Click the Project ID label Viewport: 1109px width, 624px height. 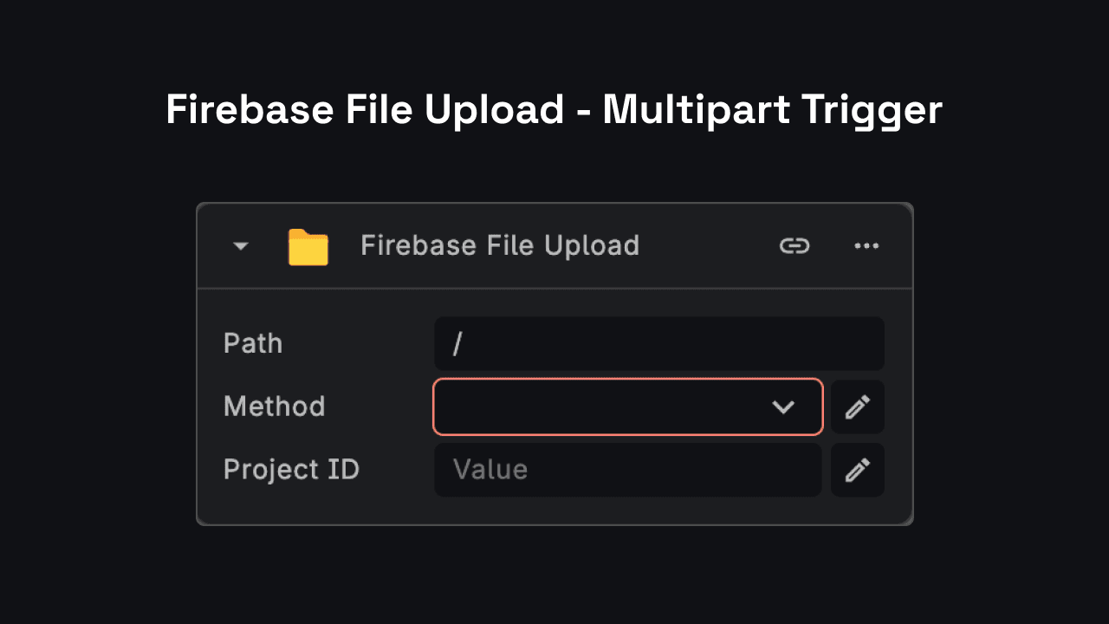coord(291,469)
